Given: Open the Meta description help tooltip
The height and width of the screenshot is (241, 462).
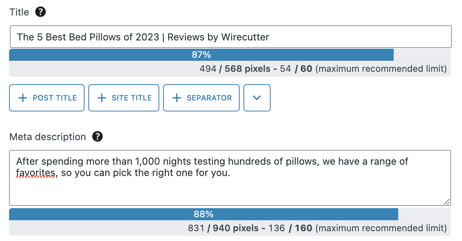Looking at the screenshot, I should pyautogui.click(x=97, y=137).
